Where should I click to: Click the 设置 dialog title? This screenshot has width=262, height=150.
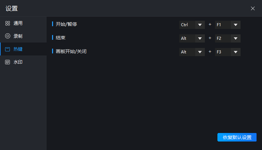[12, 9]
